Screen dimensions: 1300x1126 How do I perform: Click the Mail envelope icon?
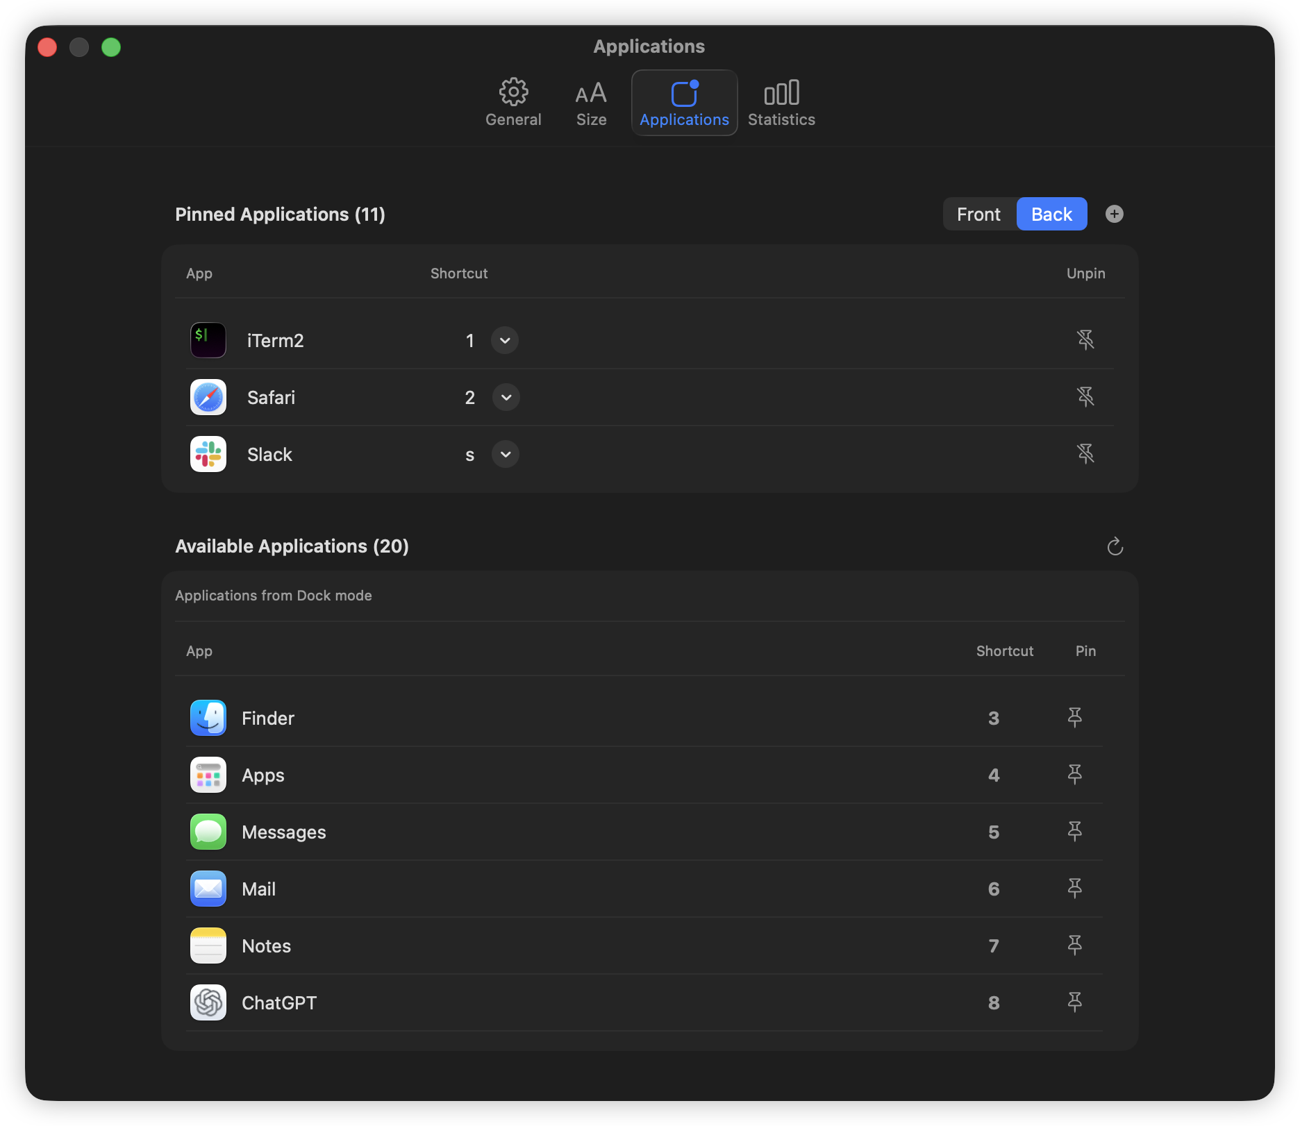208,889
